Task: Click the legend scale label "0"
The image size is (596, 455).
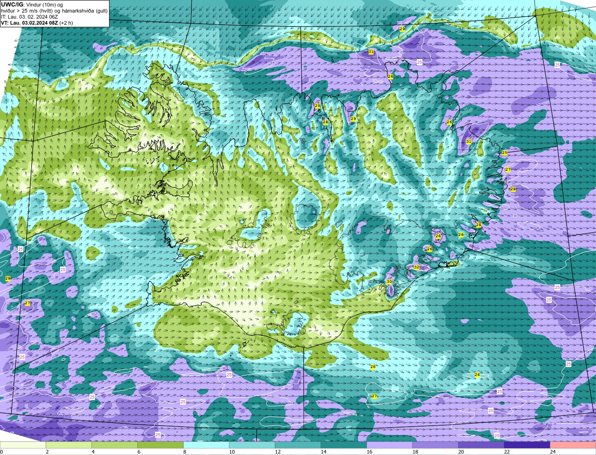Action: 2,452
